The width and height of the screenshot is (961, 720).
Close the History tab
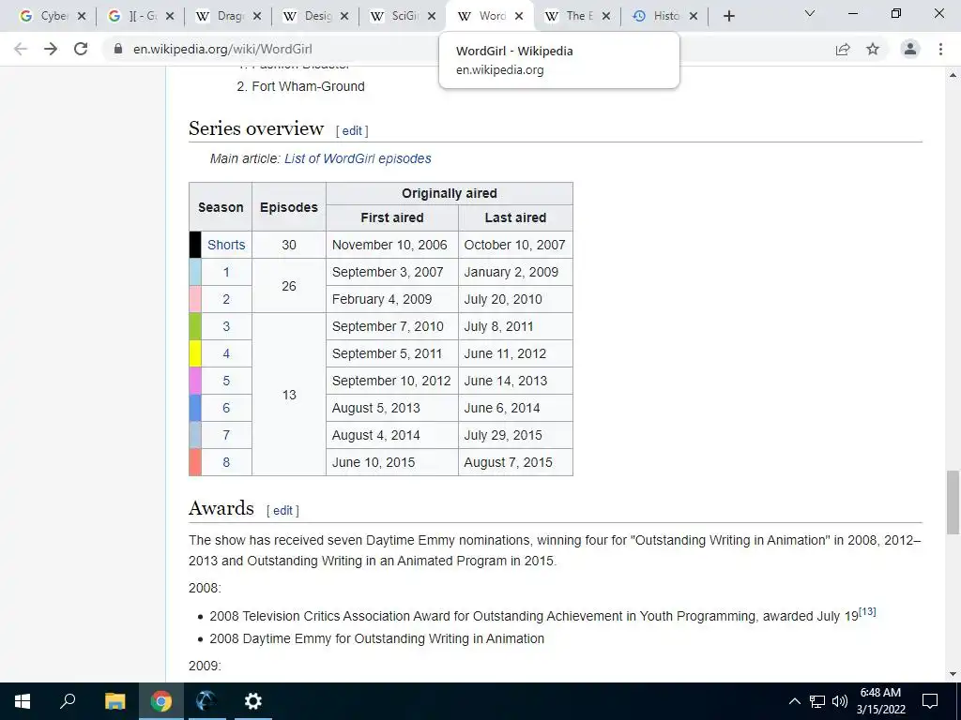click(694, 16)
